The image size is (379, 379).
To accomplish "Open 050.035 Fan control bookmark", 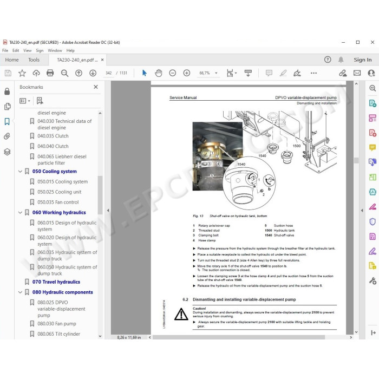I will tap(58, 202).
